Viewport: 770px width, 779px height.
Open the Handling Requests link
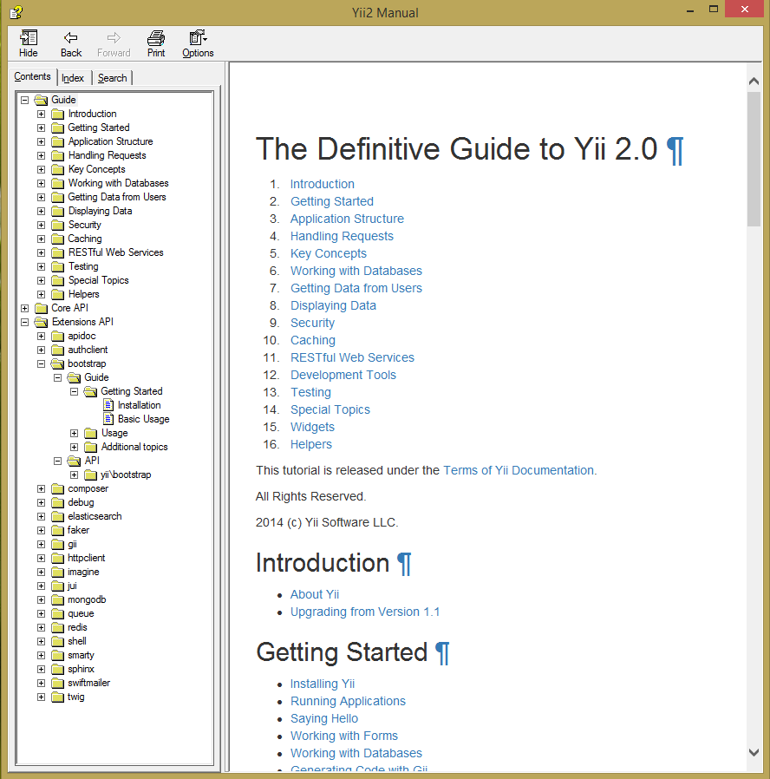pyautogui.click(x=342, y=236)
